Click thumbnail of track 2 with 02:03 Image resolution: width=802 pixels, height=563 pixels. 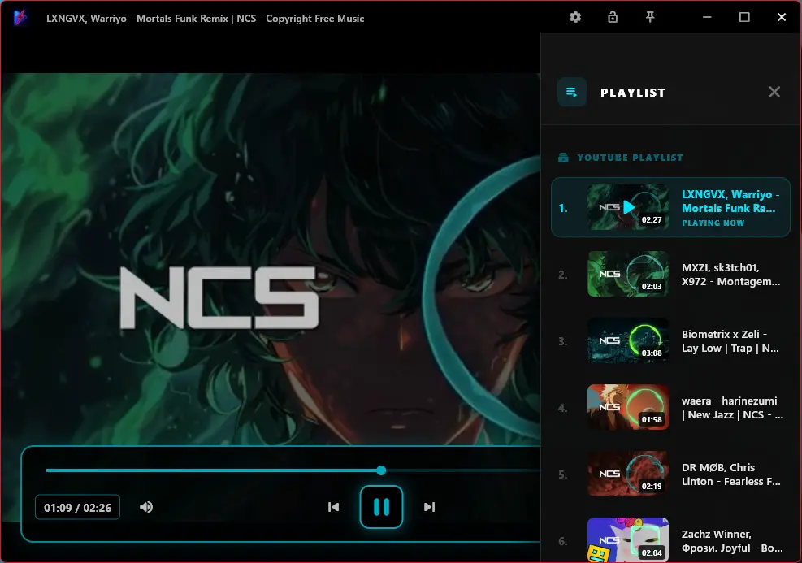[628, 274]
